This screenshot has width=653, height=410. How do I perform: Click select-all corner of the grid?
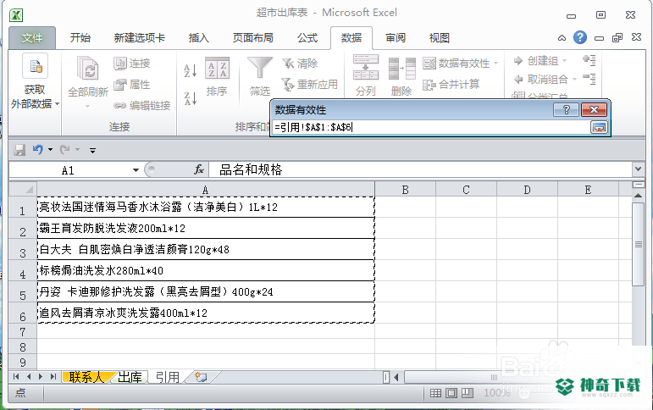pyautogui.click(x=23, y=190)
